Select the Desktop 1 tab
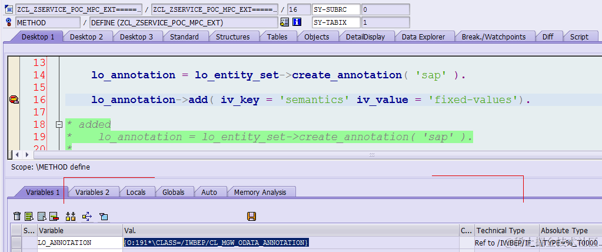The height and width of the screenshot is (252, 602). coord(38,37)
